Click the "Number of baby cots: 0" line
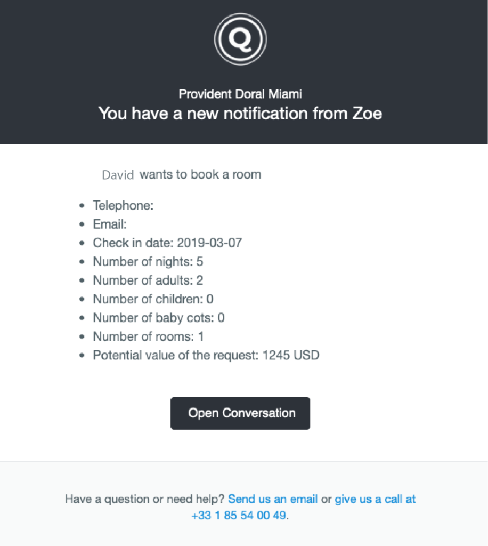488x546 pixels. coord(159,318)
